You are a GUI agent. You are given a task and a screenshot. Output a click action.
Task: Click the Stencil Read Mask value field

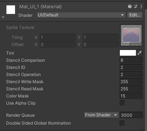click(x=131, y=89)
